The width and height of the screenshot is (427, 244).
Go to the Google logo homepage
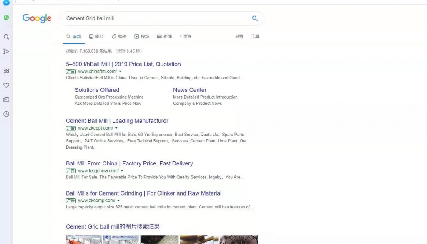point(37,18)
